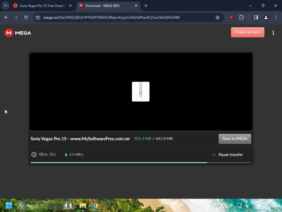Open the network status tray icon
This screenshot has height=212, width=282.
(239, 205)
